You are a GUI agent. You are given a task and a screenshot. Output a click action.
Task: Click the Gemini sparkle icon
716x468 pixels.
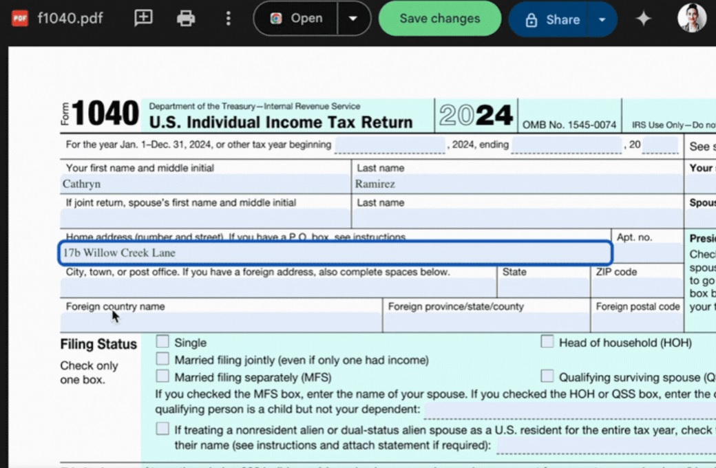pyautogui.click(x=644, y=19)
